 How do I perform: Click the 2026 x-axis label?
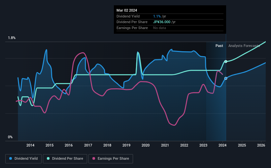click(261, 145)
